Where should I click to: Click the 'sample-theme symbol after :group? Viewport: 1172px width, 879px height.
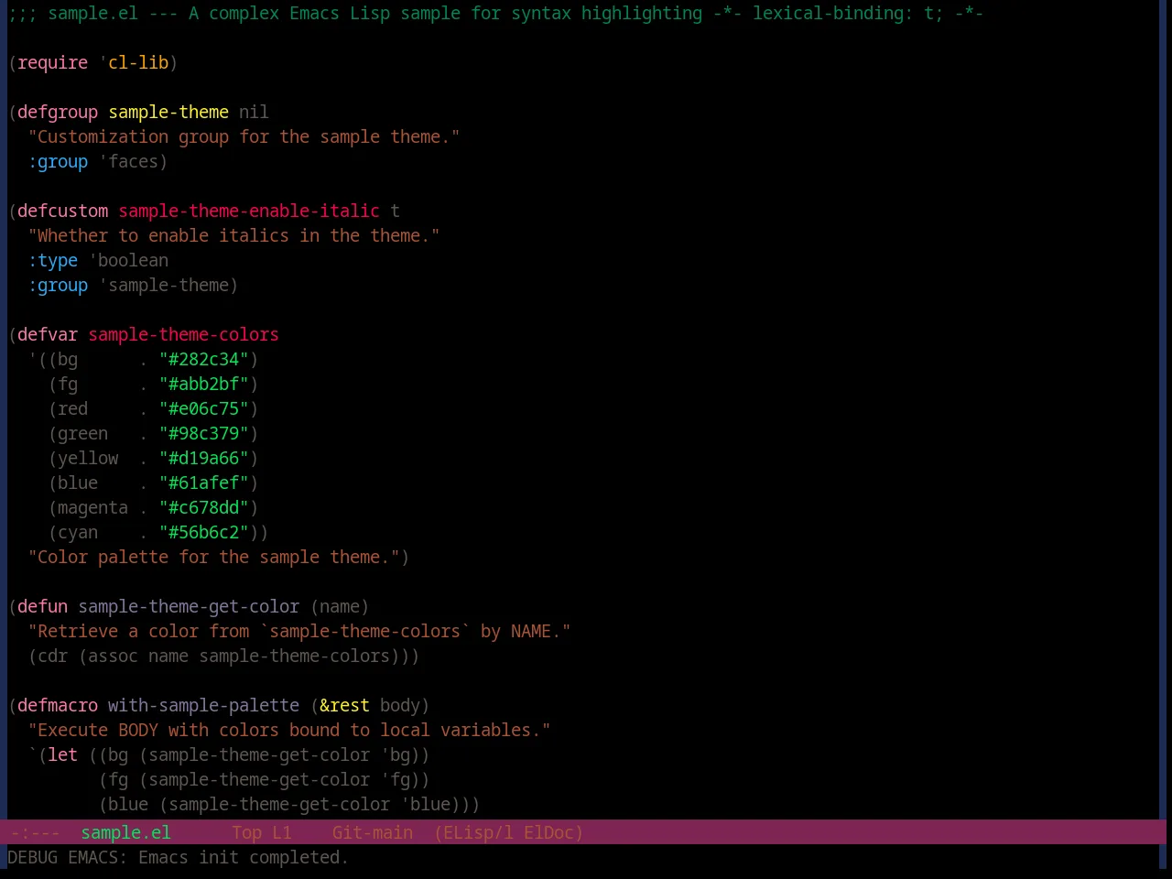point(164,285)
